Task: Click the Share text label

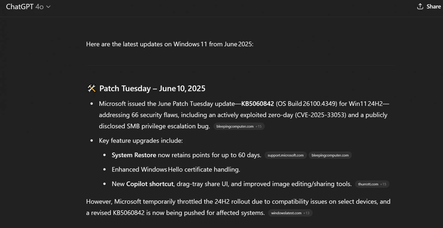Action: (434, 6)
